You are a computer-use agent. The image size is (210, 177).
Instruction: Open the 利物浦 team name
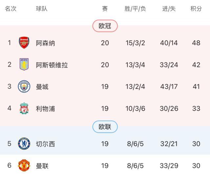pos(46,109)
